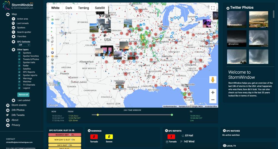
Task: Enable the Spotter favorites layer
Action: (x=19, y=56)
